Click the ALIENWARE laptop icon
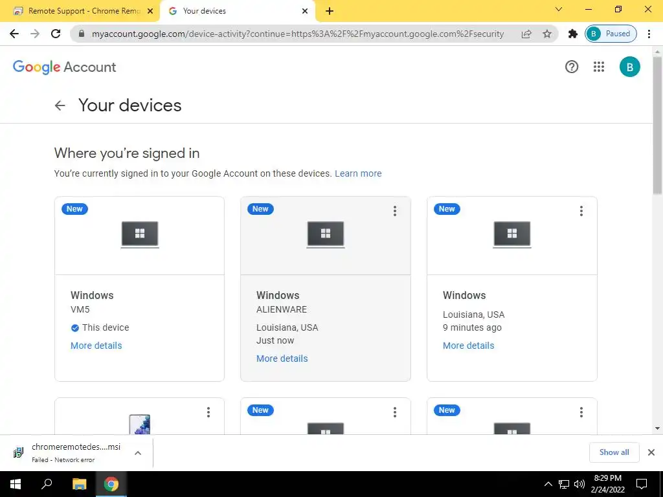Screen dimensions: 663x497 (326, 234)
